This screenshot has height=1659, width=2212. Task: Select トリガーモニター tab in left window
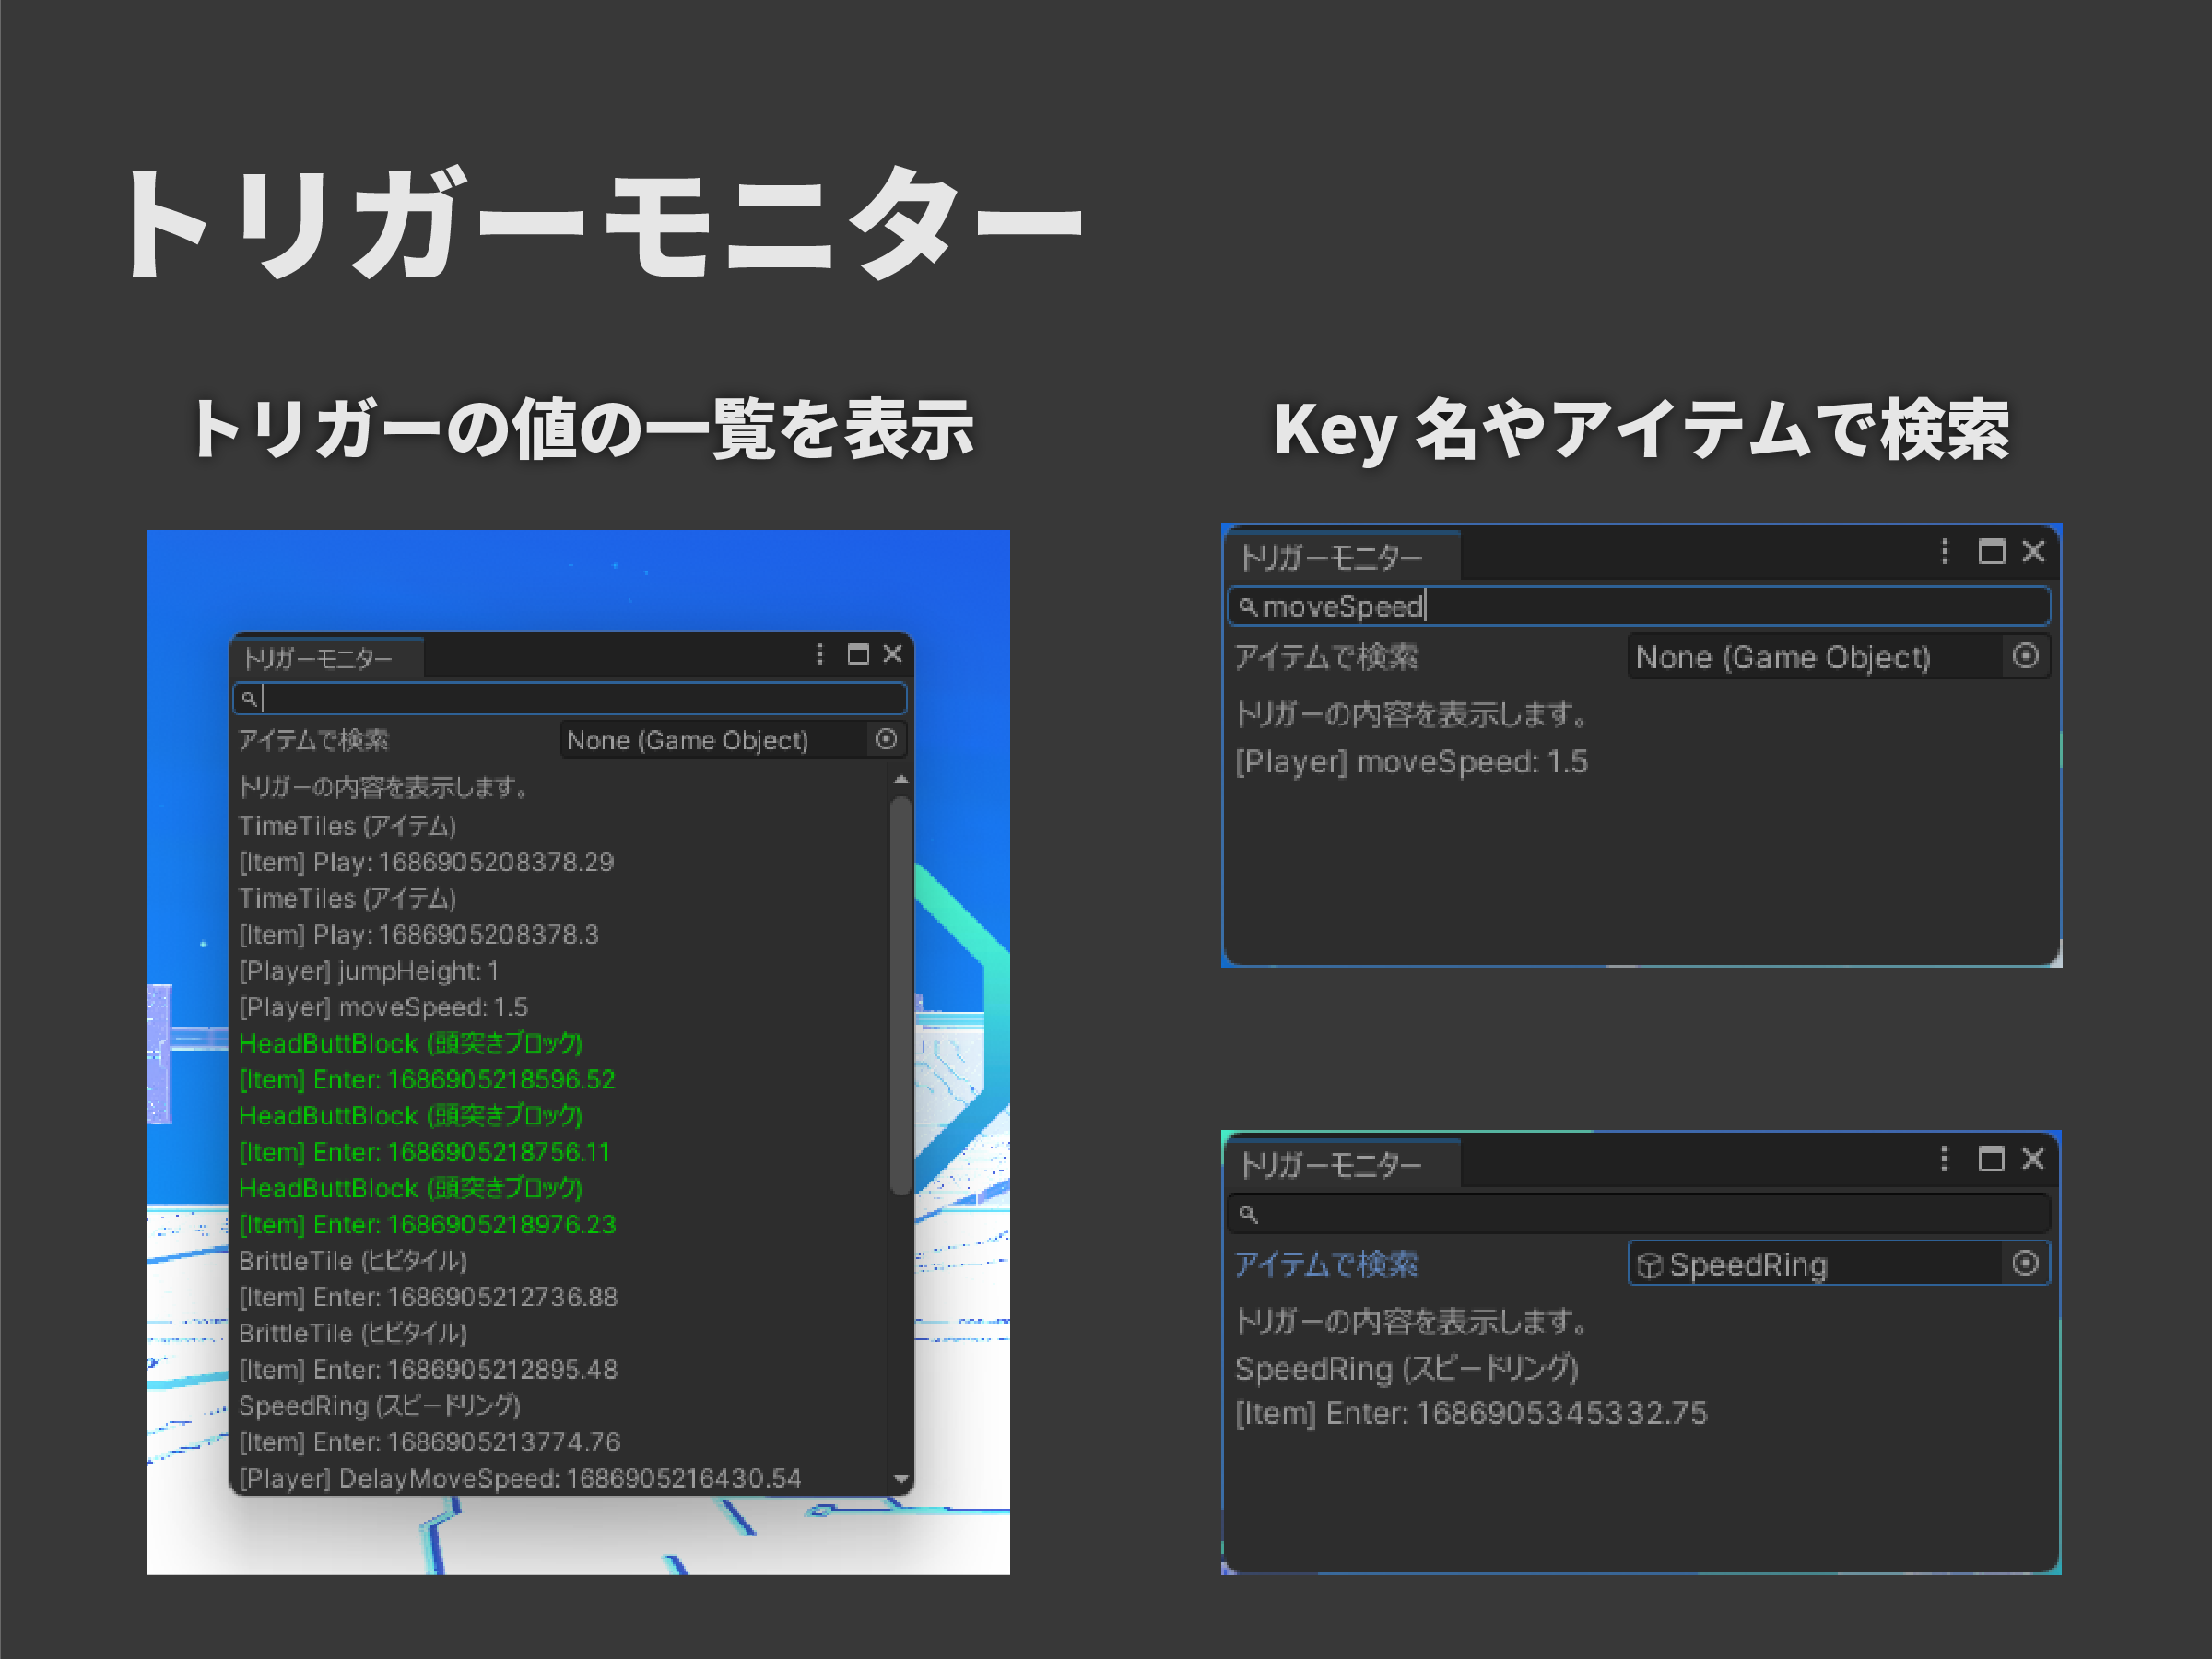[320, 658]
